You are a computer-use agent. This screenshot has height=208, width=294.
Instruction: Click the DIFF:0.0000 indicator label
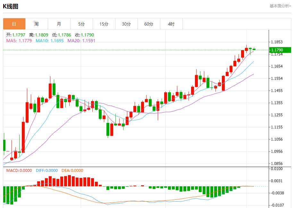coord(47,171)
